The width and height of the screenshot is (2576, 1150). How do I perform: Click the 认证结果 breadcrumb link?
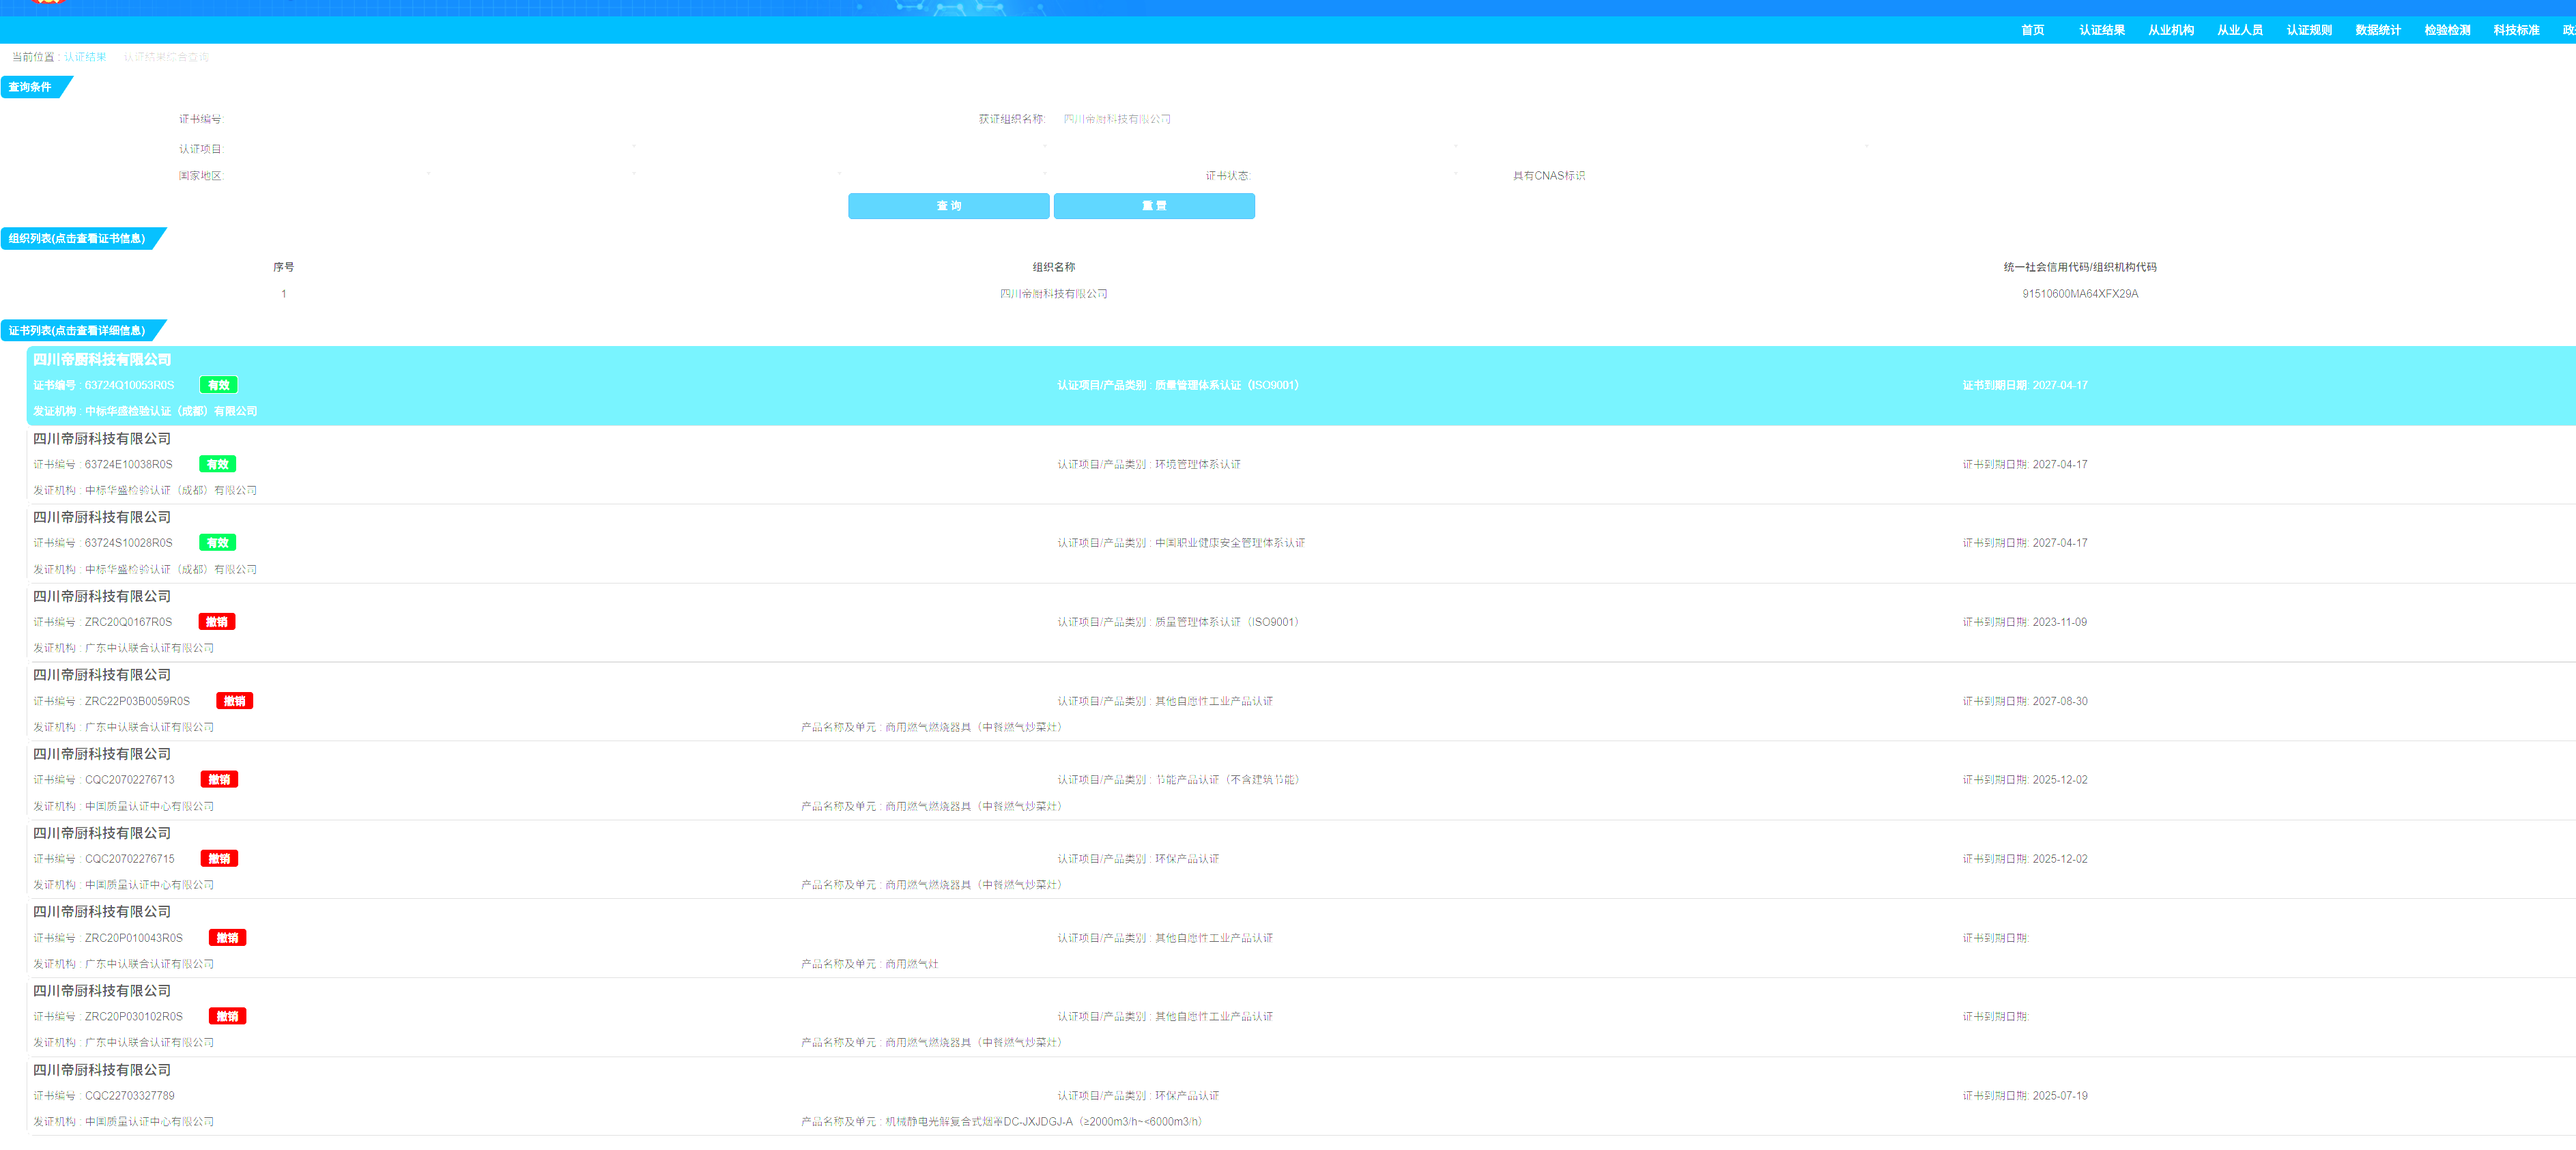pos(85,57)
